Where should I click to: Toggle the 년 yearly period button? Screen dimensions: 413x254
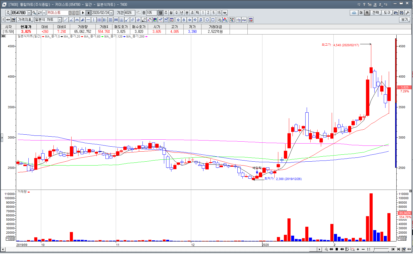[x=182, y=13]
